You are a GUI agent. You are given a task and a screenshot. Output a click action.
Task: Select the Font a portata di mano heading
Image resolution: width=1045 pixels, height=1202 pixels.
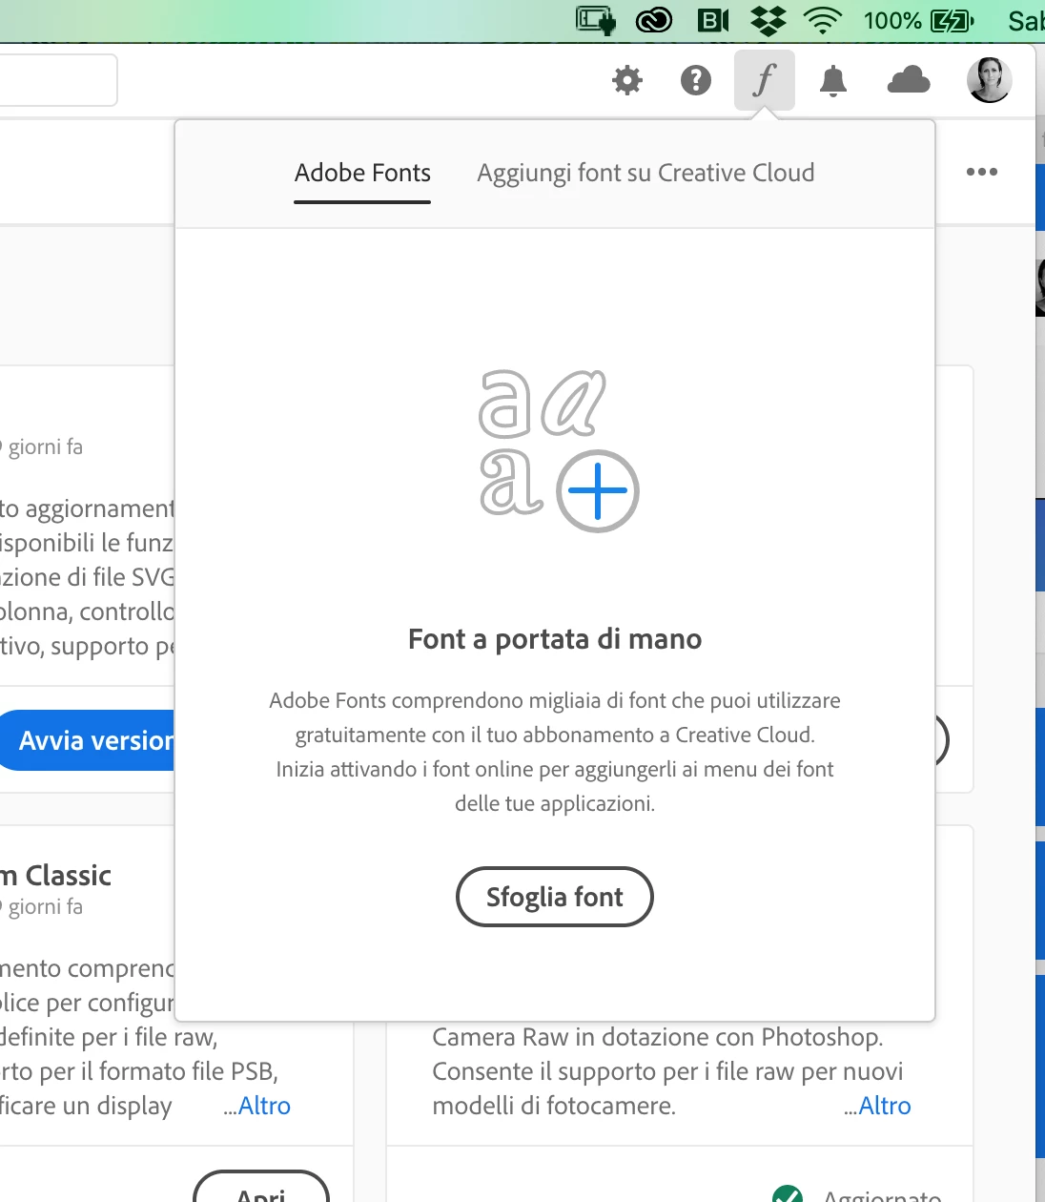coord(555,638)
